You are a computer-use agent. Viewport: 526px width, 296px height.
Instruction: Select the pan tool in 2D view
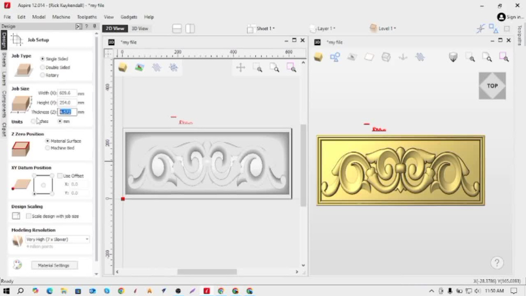pos(240,67)
